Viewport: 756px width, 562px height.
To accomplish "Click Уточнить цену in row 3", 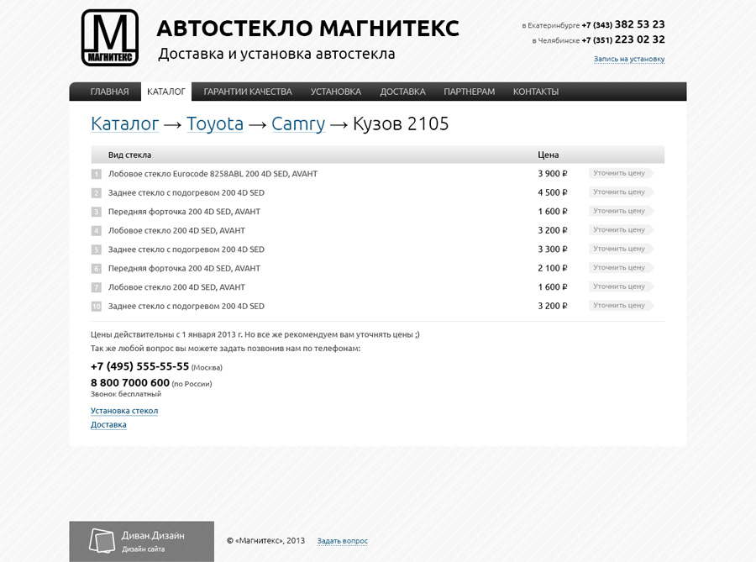I will (x=621, y=211).
